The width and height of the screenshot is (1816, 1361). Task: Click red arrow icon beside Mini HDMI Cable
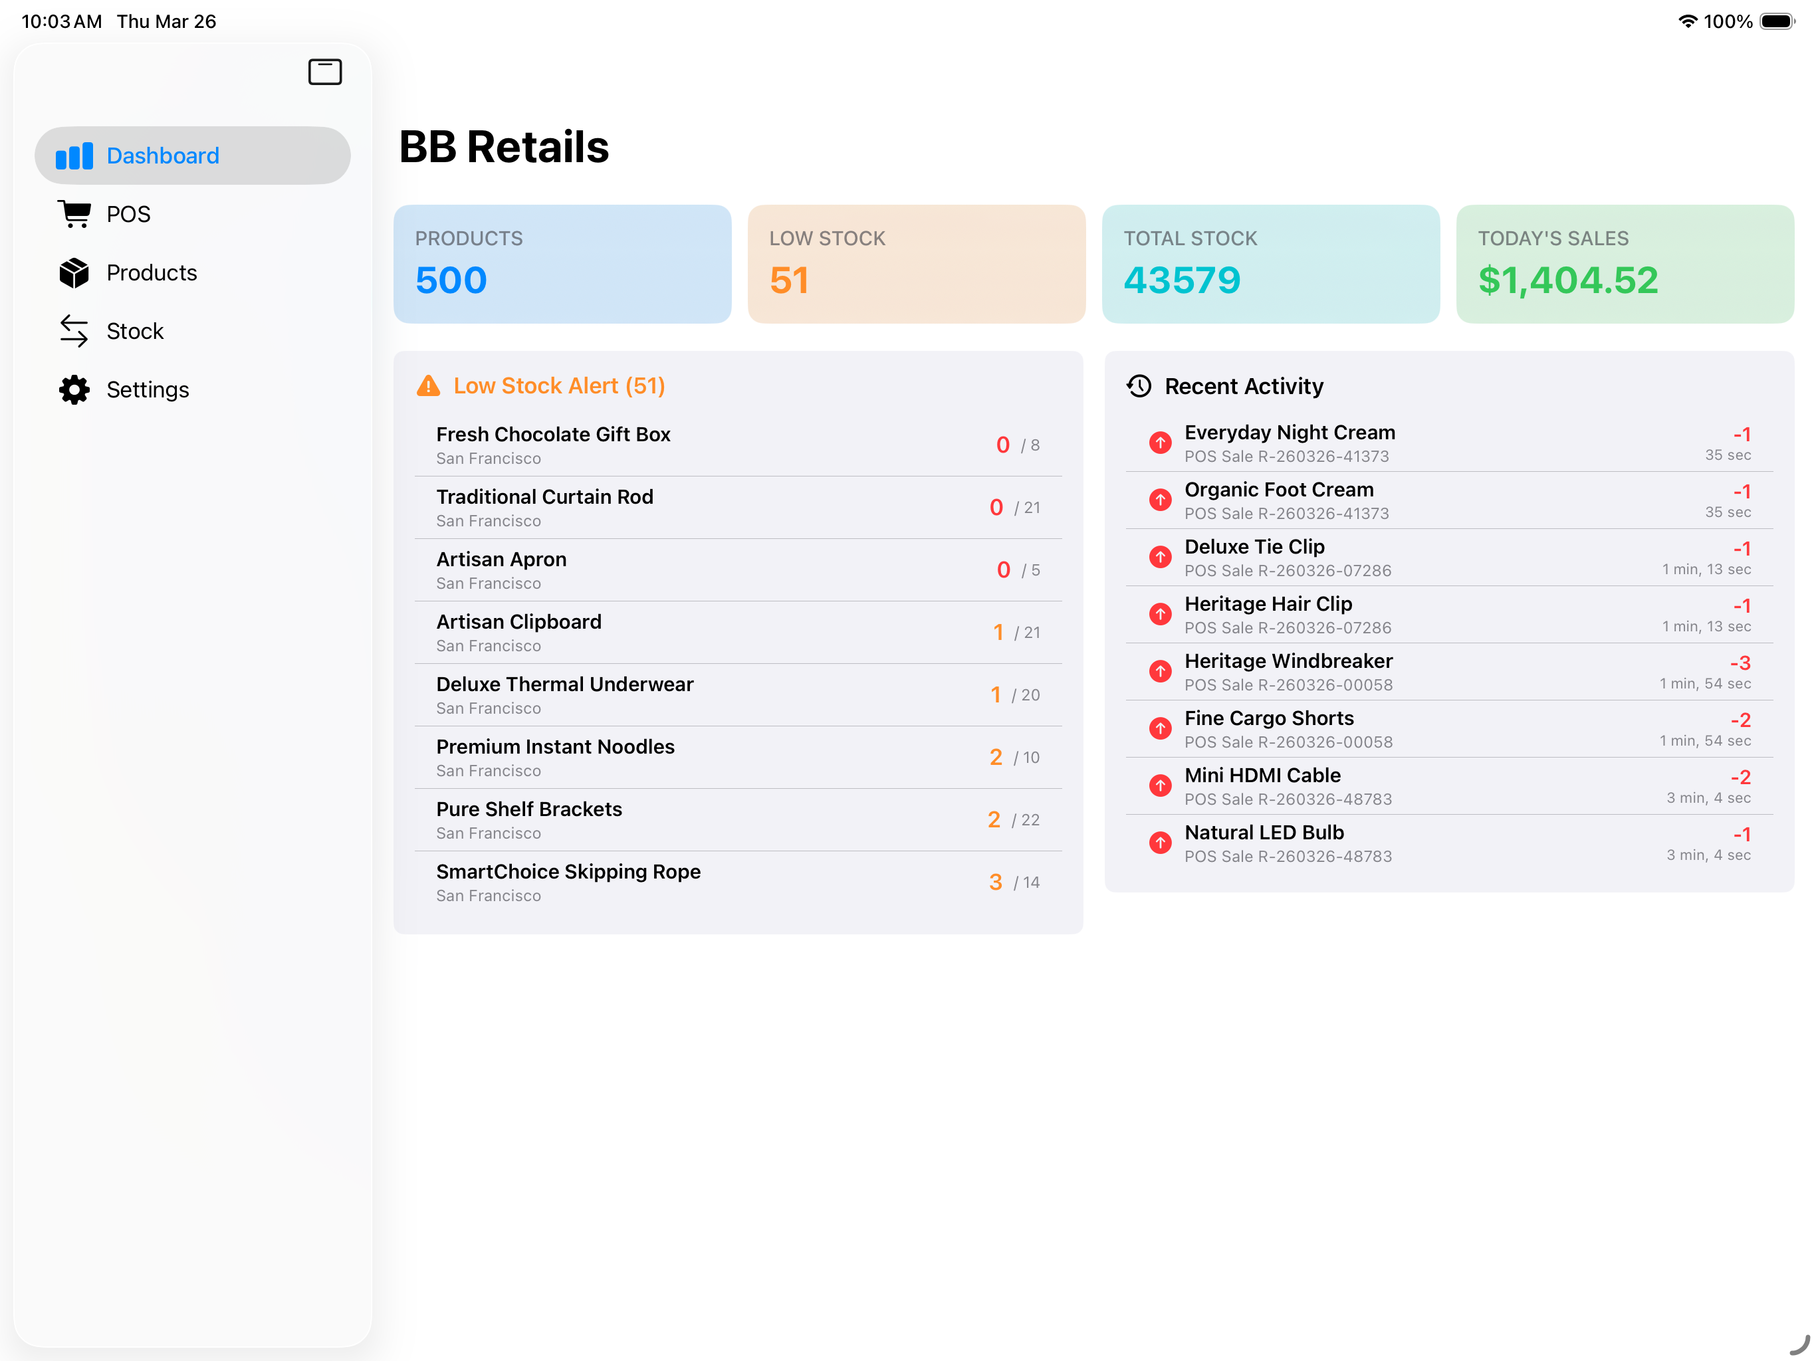click(1159, 785)
